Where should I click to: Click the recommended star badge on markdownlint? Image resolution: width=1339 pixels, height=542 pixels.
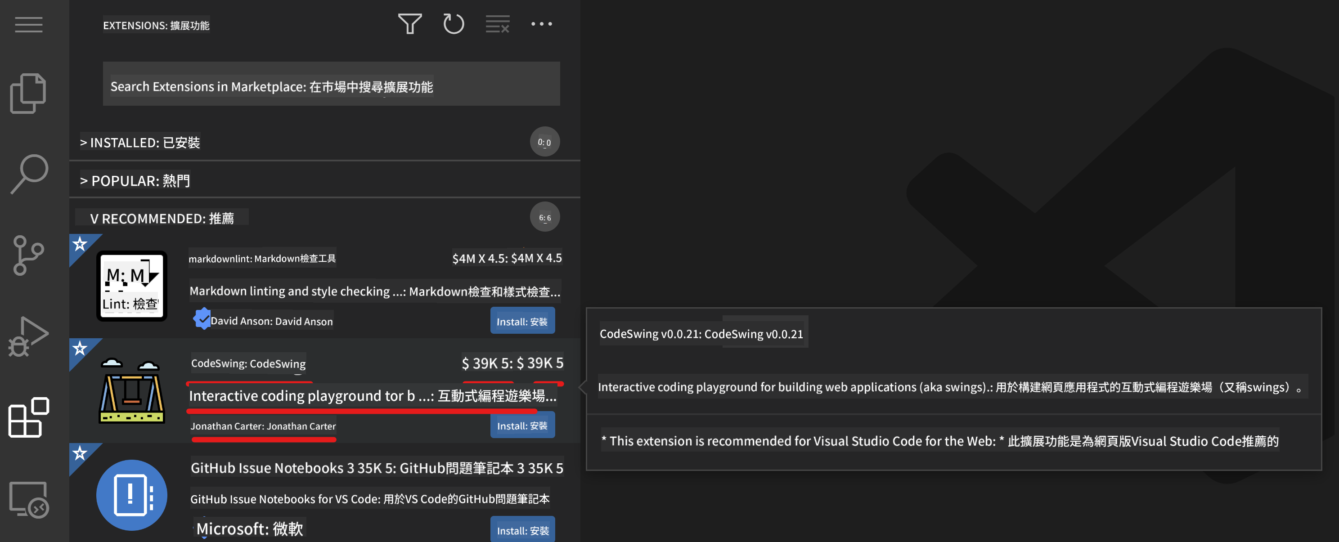[80, 244]
